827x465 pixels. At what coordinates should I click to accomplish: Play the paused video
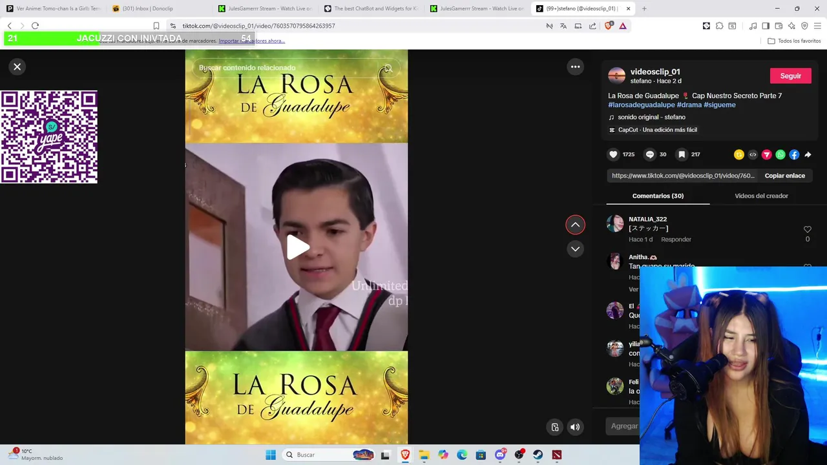(x=297, y=247)
